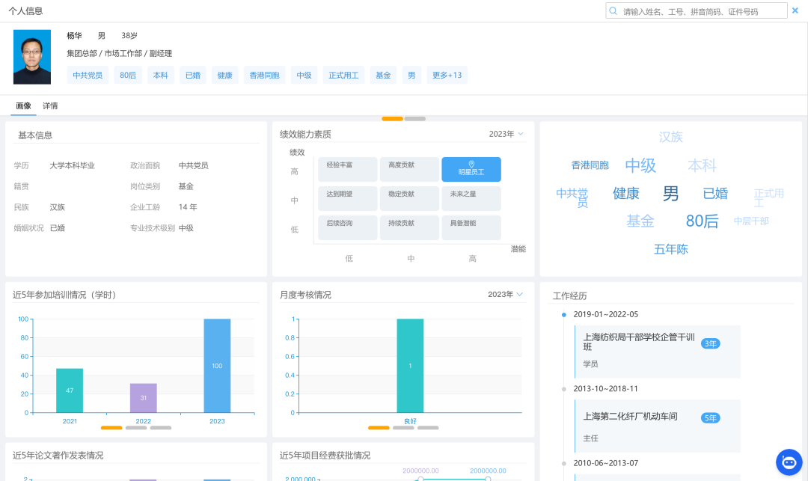Click the 2021 training bar showing 47

[70, 390]
